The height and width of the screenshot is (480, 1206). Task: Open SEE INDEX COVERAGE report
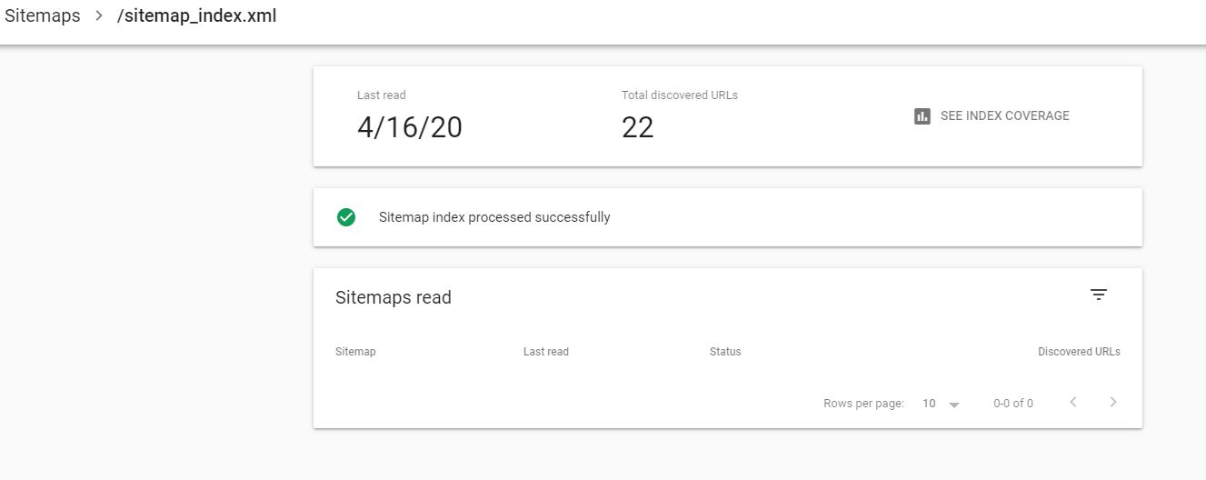(x=1004, y=116)
